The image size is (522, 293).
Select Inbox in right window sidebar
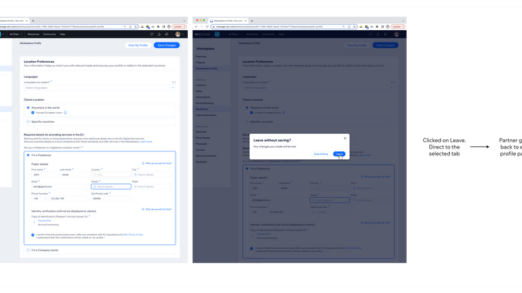pos(199,91)
